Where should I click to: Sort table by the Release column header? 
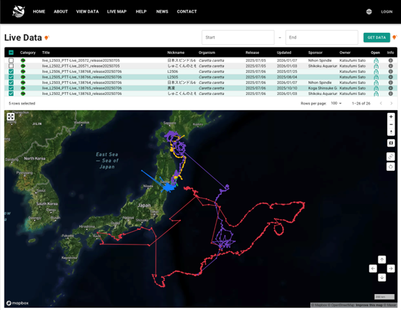(x=252, y=52)
